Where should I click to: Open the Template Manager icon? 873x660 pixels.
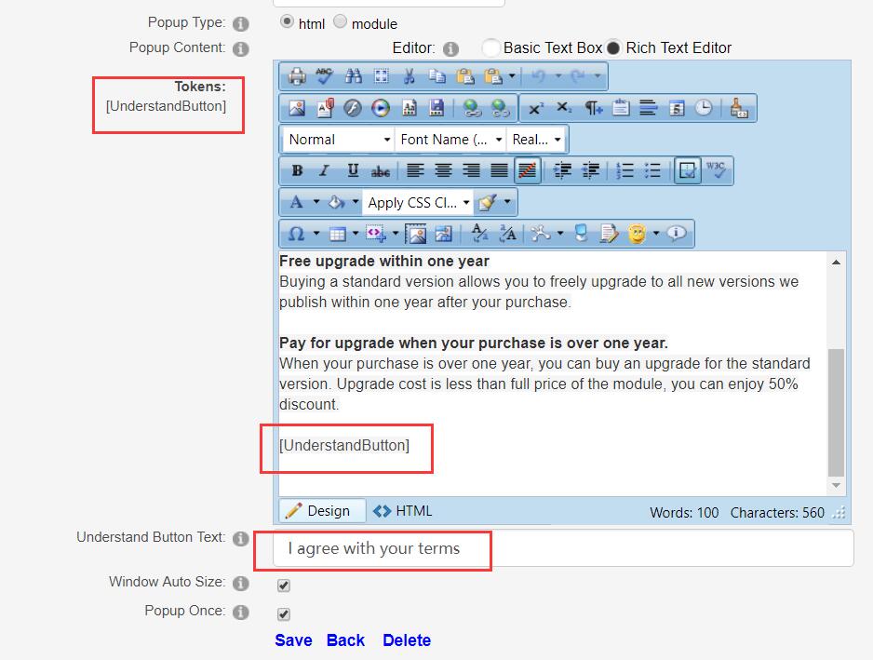click(x=410, y=108)
